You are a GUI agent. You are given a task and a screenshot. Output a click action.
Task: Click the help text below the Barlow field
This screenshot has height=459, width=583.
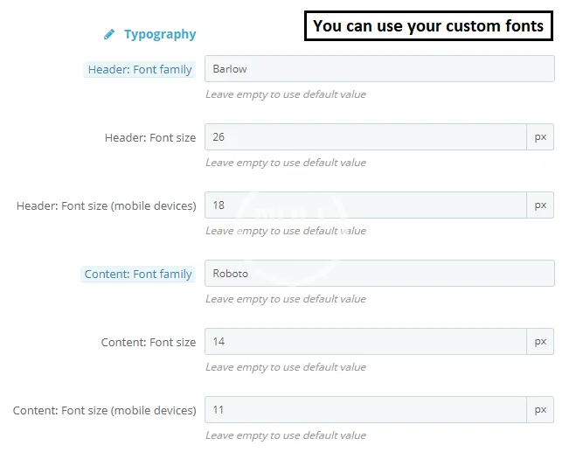coord(286,94)
